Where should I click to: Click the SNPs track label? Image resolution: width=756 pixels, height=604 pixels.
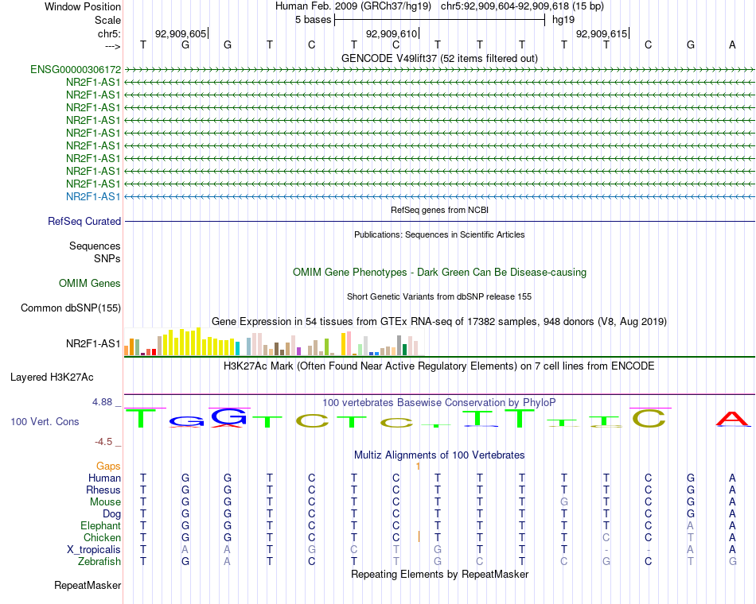[107, 258]
